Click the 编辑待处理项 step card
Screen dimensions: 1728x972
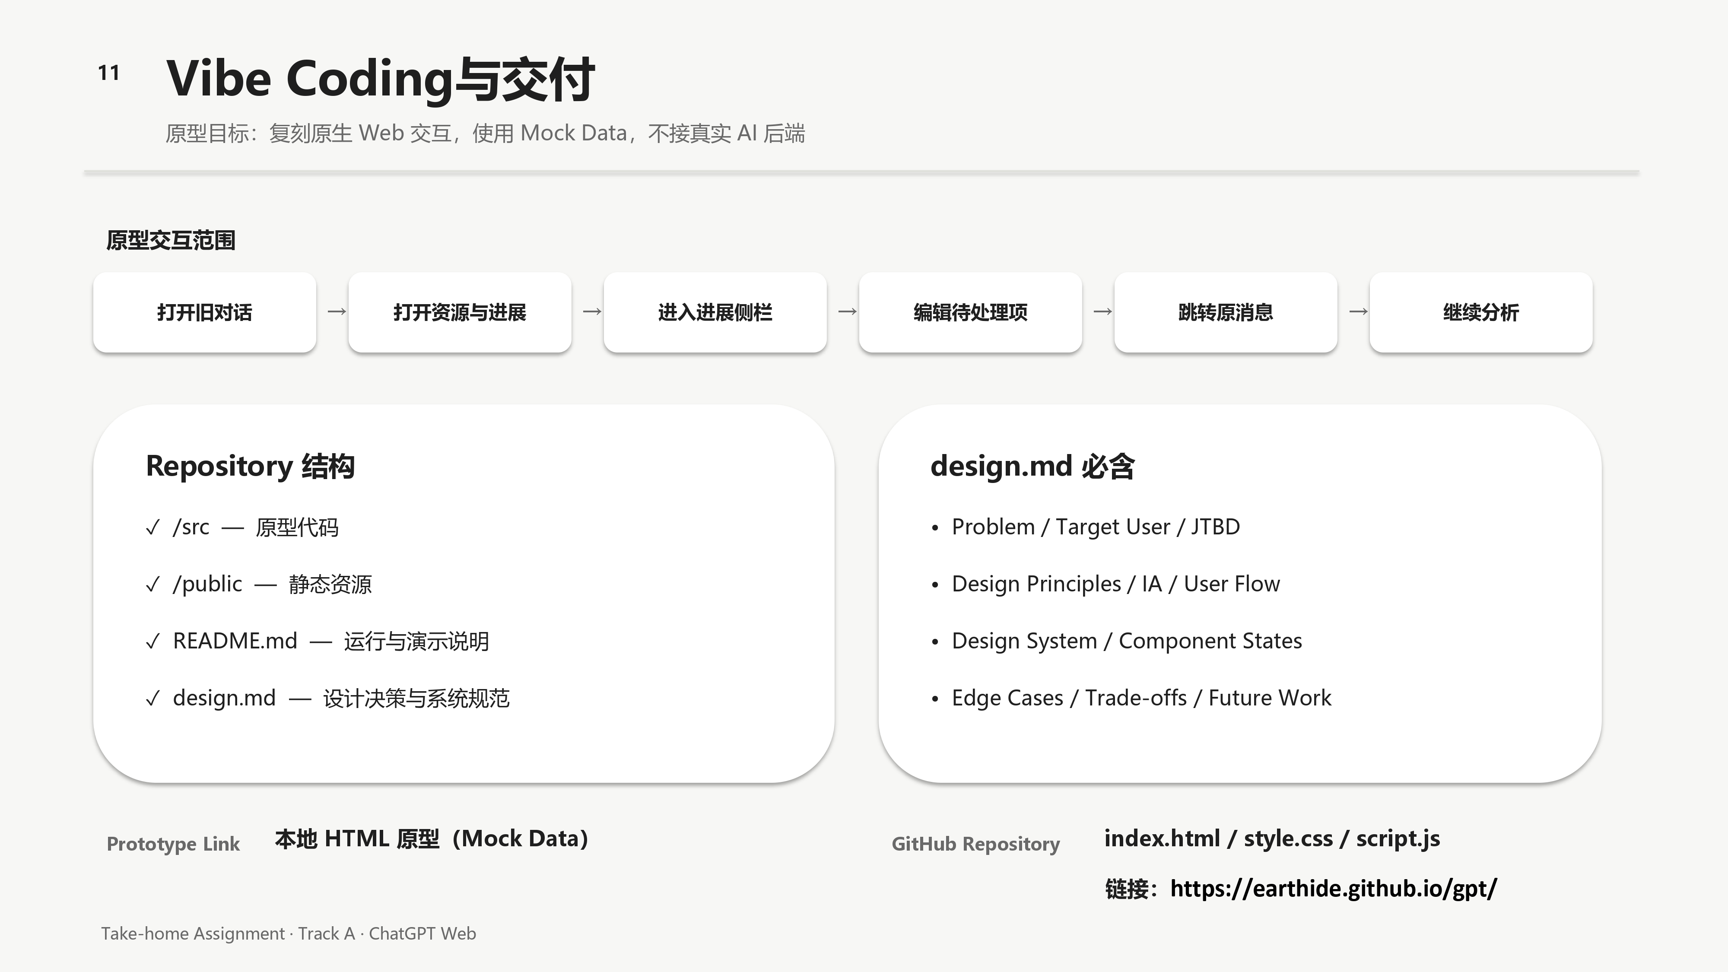tap(970, 312)
